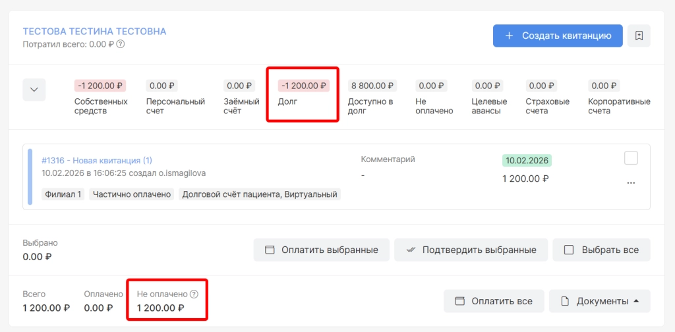The width and height of the screenshot is (675, 332).
Task: Click the Частично оплачено status tag
Action: click(132, 194)
